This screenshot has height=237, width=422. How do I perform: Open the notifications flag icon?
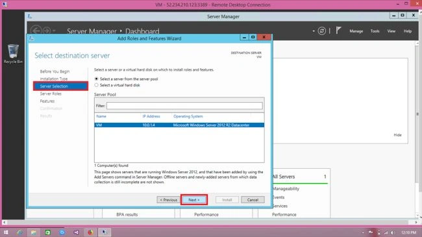tap(338, 31)
